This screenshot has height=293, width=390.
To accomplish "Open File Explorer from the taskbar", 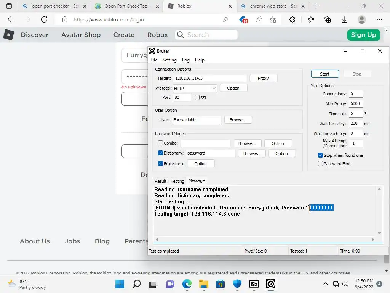I will pyautogui.click(x=204, y=284).
